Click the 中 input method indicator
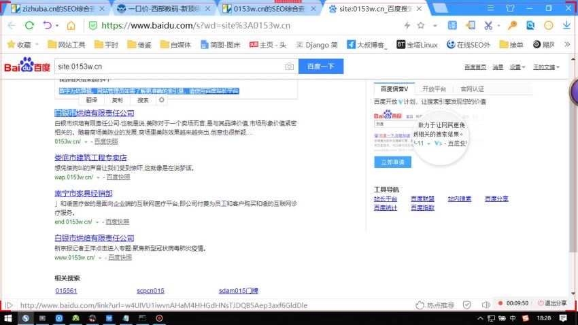 (513, 318)
